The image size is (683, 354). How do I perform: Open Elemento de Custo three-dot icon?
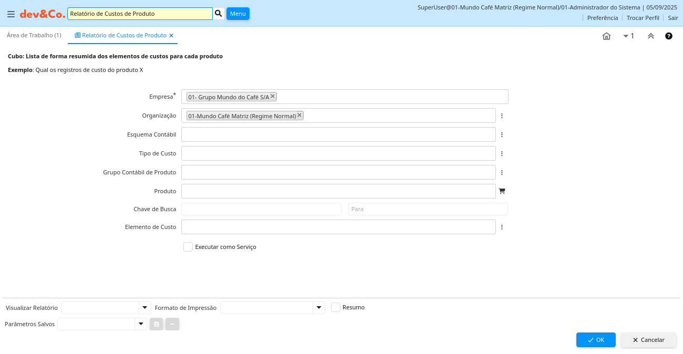click(502, 227)
